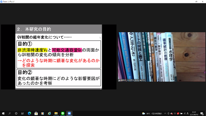The image size is (206, 116).
Task: Select the shared slide 本研究の目的
Action: tap(59, 57)
